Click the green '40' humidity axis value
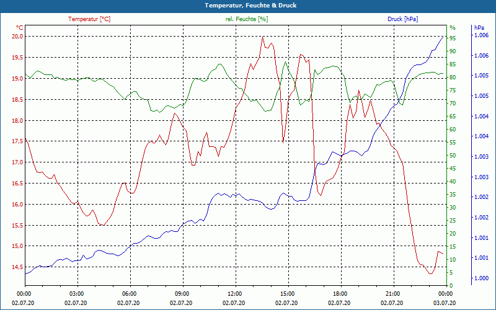The height and width of the screenshot is (310, 496). coord(453,182)
